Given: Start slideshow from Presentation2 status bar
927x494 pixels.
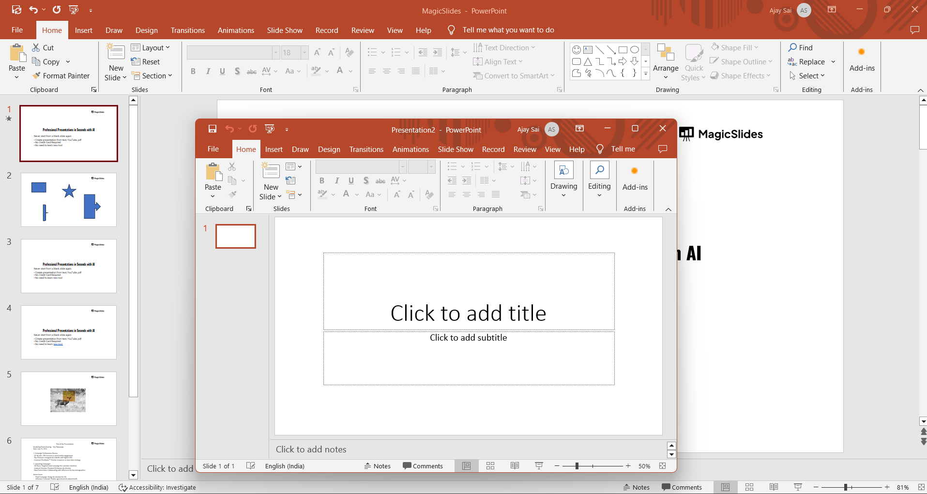Looking at the screenshot, I should 539,466.
